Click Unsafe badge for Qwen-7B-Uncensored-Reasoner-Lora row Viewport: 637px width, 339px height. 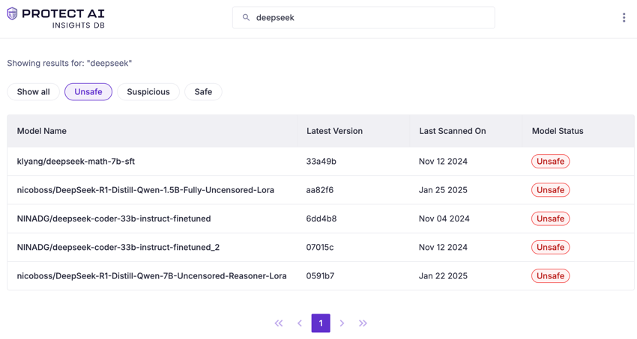coord(551,275)
